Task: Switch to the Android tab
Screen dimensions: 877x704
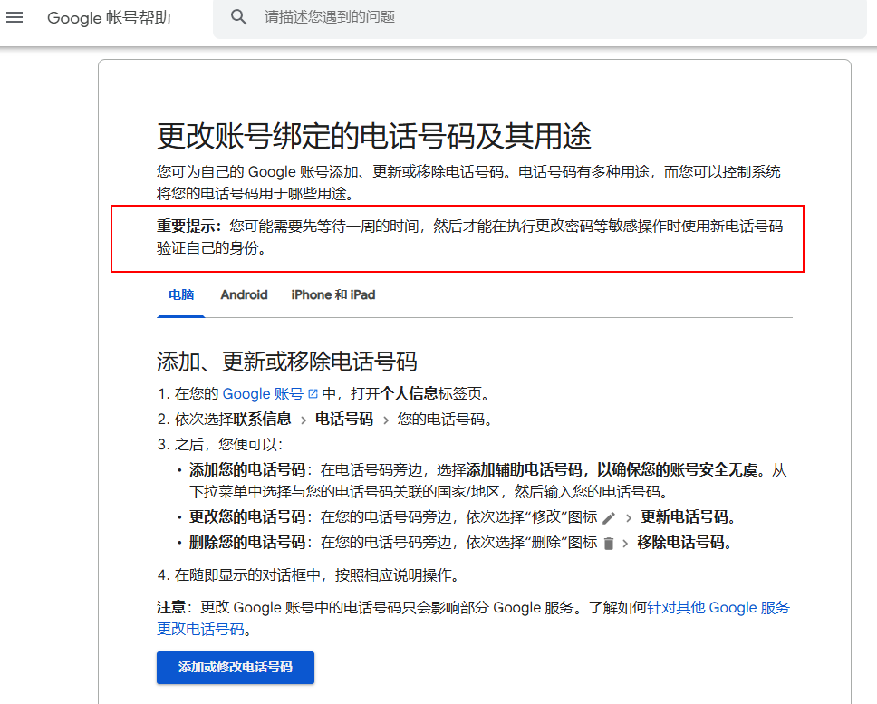Action: coord(244,294)
